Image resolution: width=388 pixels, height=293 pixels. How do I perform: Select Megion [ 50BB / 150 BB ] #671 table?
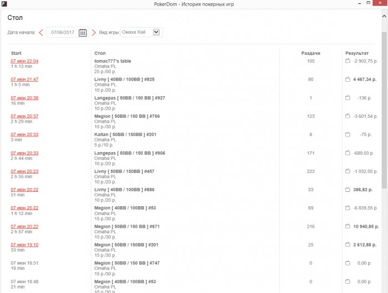(x=127, y=226)
